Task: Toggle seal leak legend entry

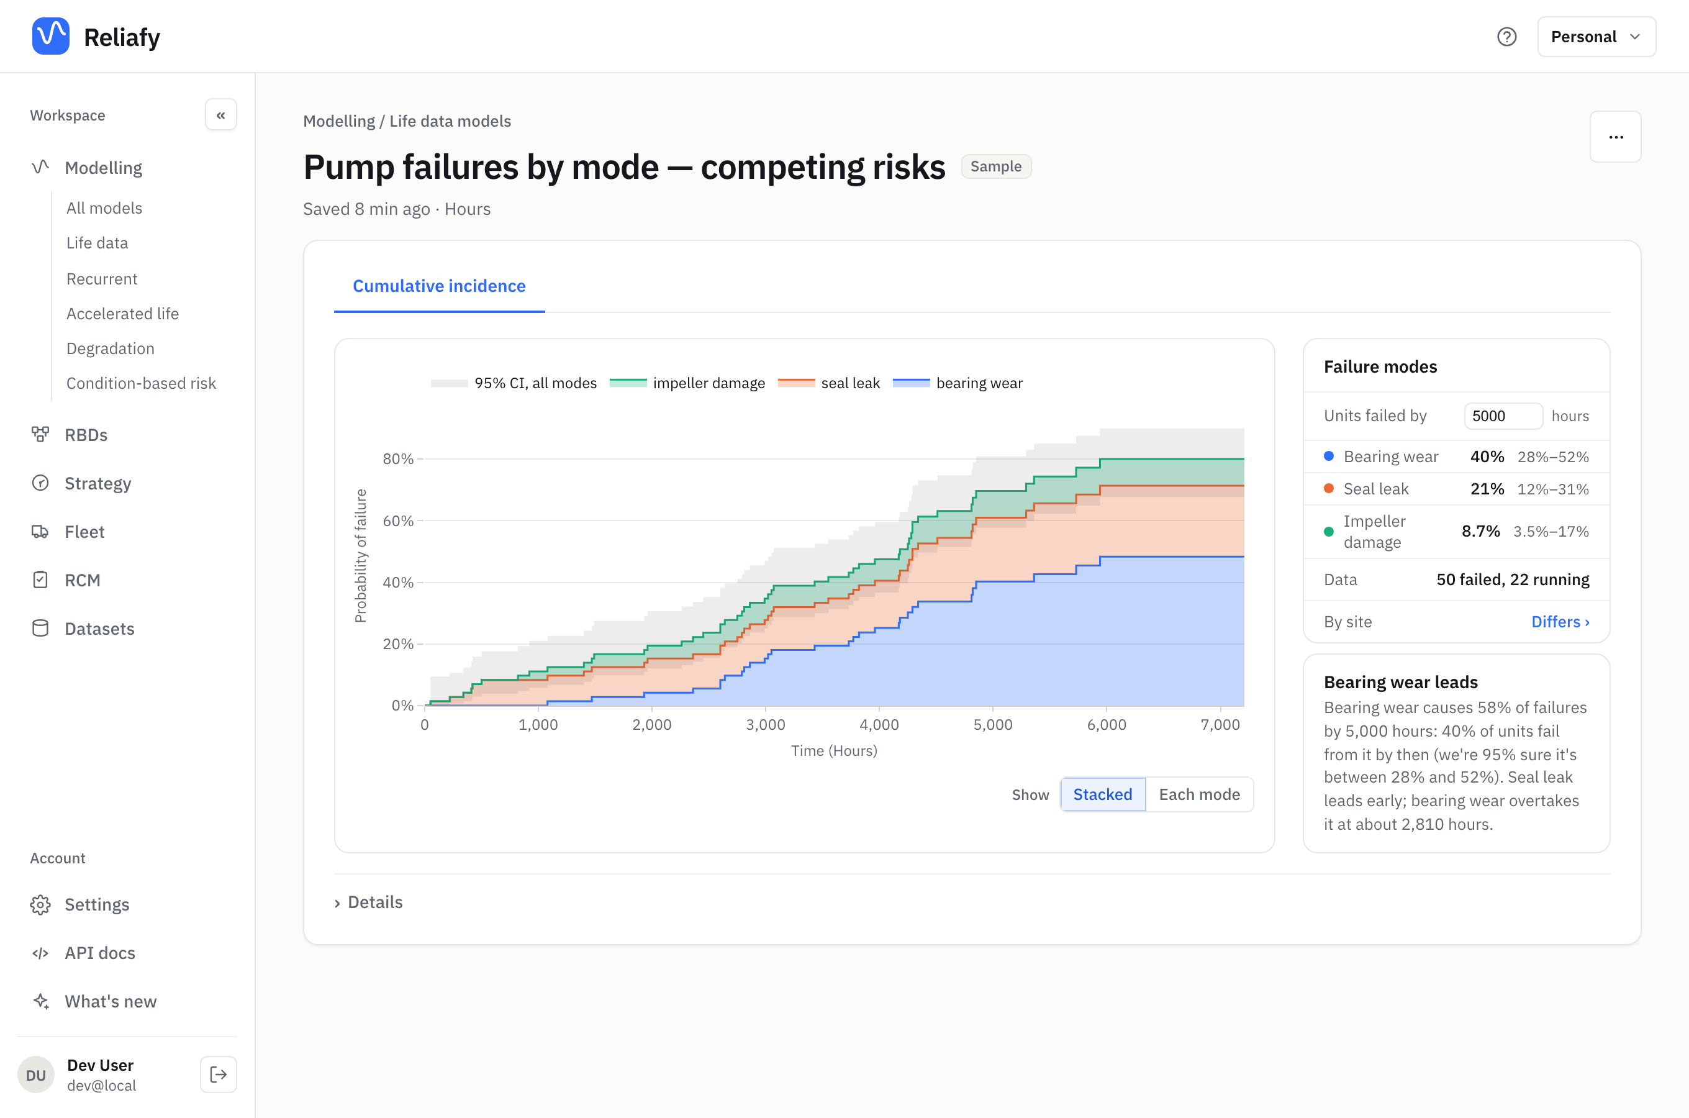Action: [829, 383]
